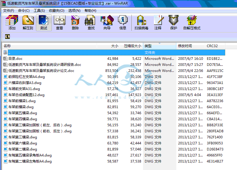Open the 选项(N) menu
The image size is (237, 170).
pos(74,11)
